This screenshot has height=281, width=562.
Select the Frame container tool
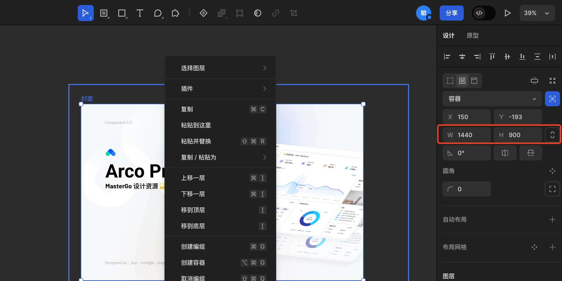(x=104, y=13)
